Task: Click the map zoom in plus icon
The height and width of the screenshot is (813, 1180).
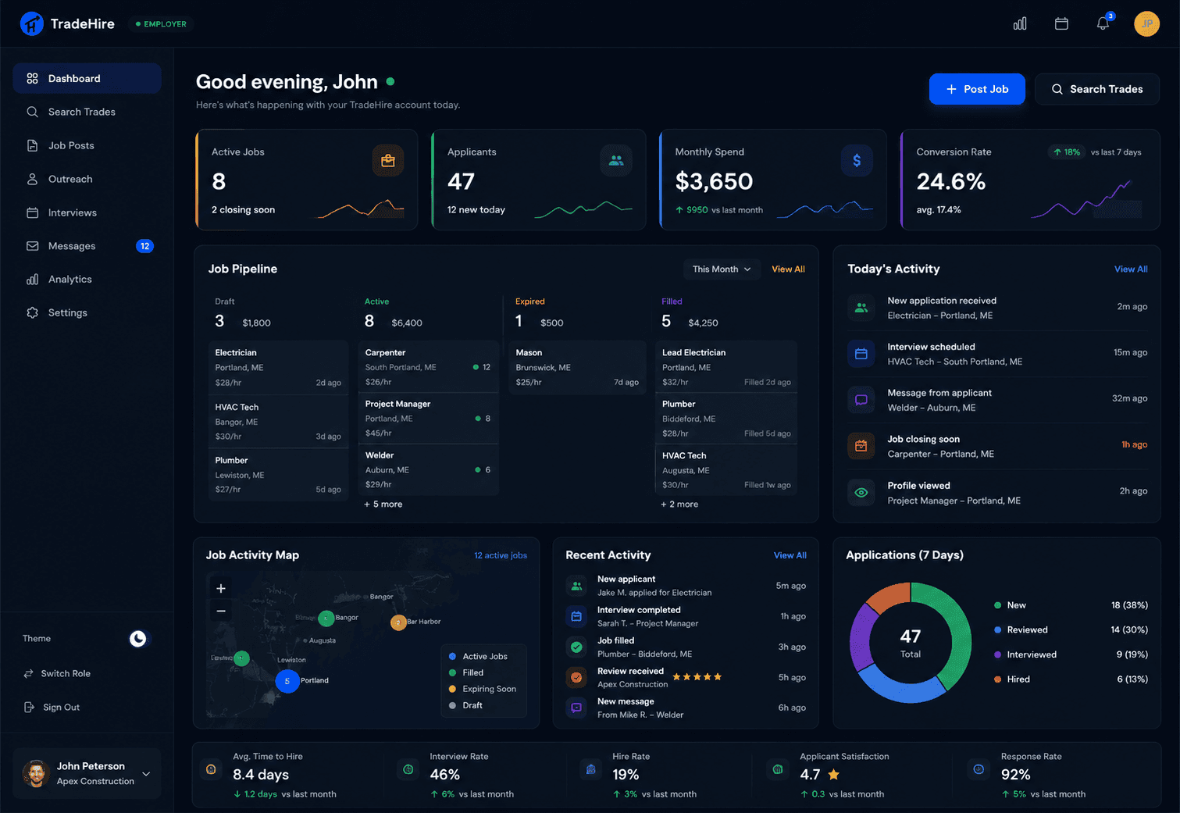Action: tap(221, 588)
